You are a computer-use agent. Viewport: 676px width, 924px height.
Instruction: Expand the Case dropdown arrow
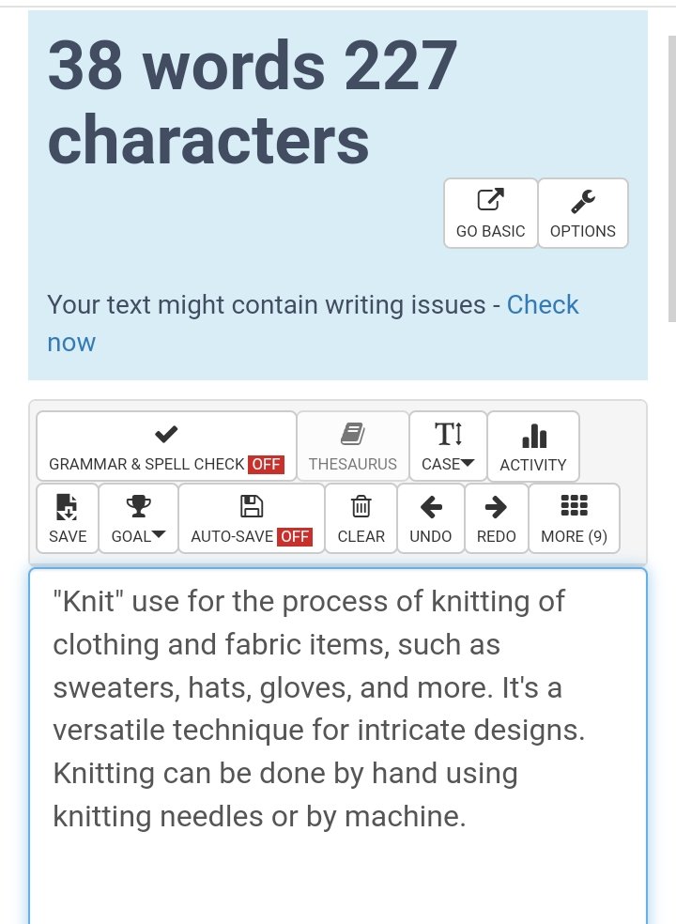(468, 463)
